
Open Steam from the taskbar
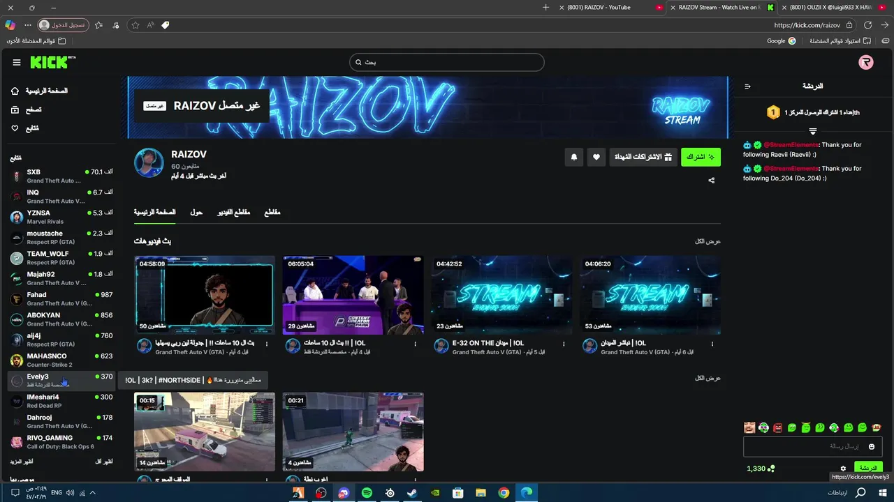pos(412,493)
